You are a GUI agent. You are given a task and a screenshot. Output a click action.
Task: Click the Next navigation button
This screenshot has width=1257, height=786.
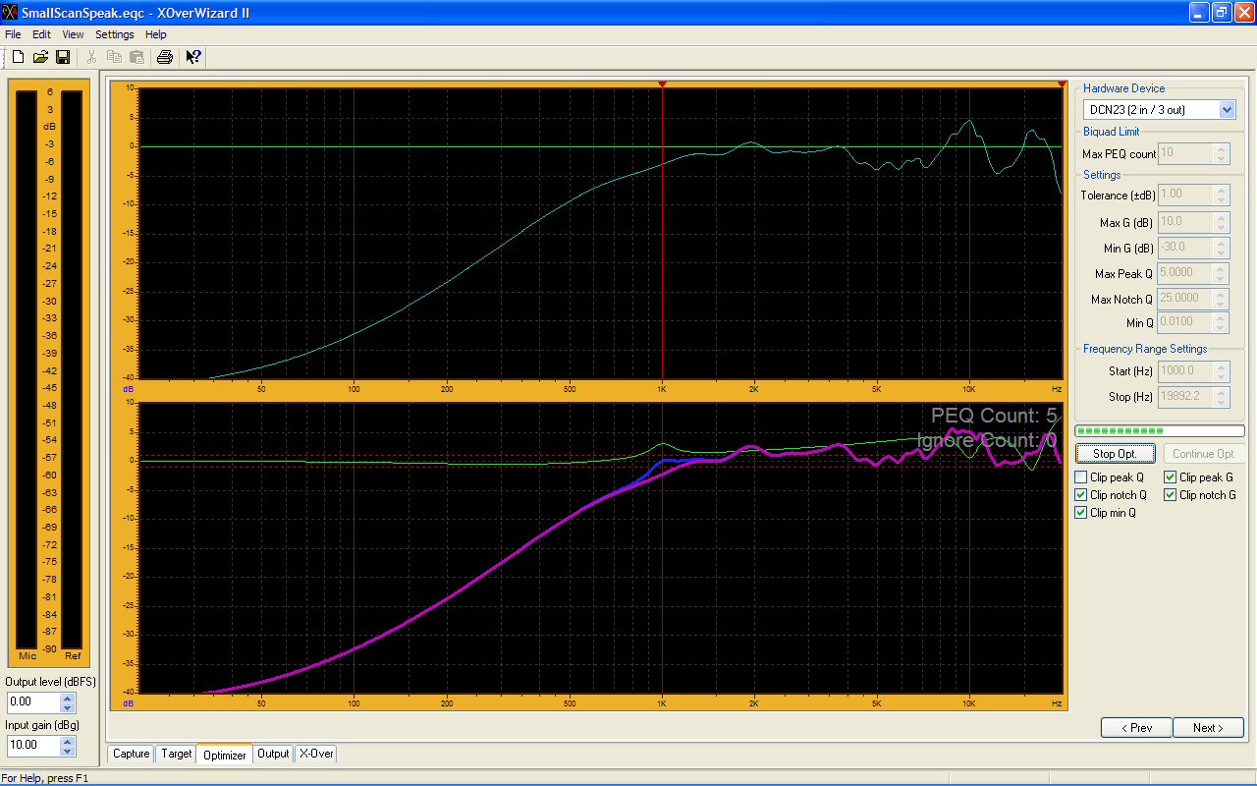click(x=1208, y=728)
